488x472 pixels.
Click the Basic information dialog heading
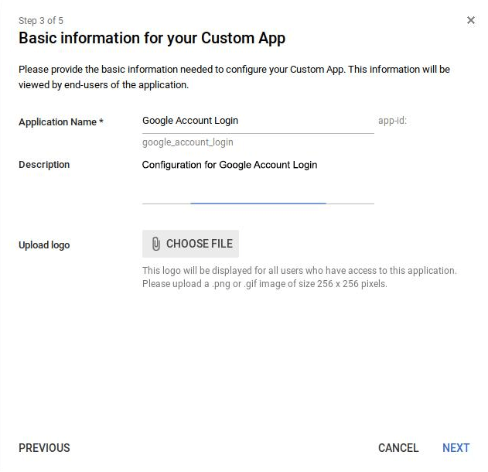click(x=152, y=39)
